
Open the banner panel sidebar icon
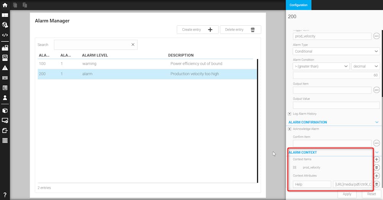tap(5, 78)
